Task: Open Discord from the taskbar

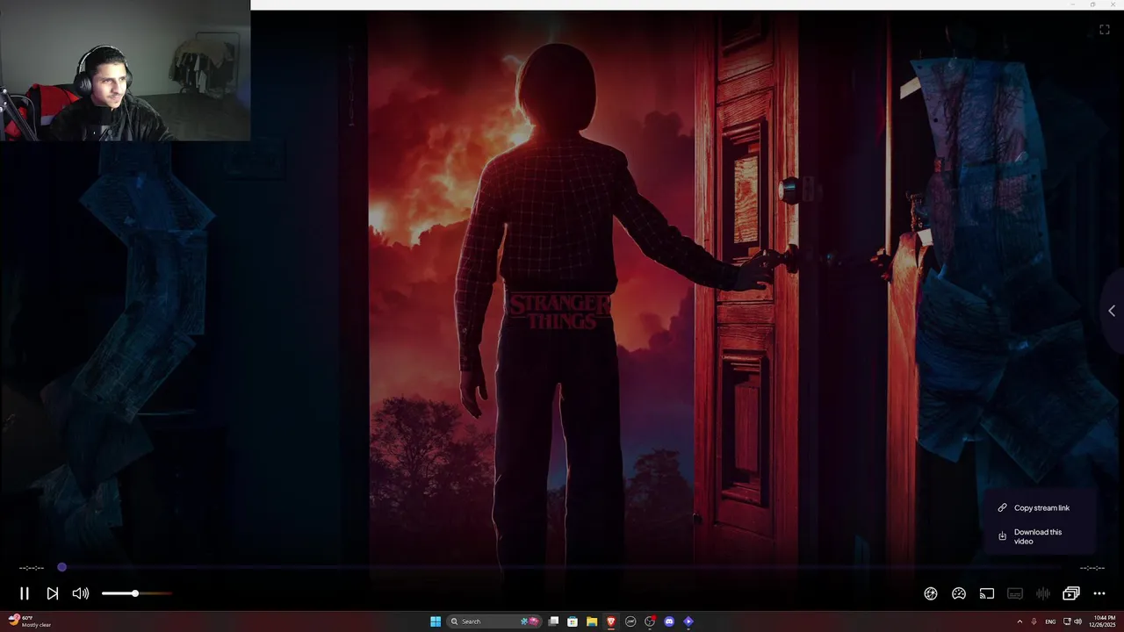Action: 669,621
